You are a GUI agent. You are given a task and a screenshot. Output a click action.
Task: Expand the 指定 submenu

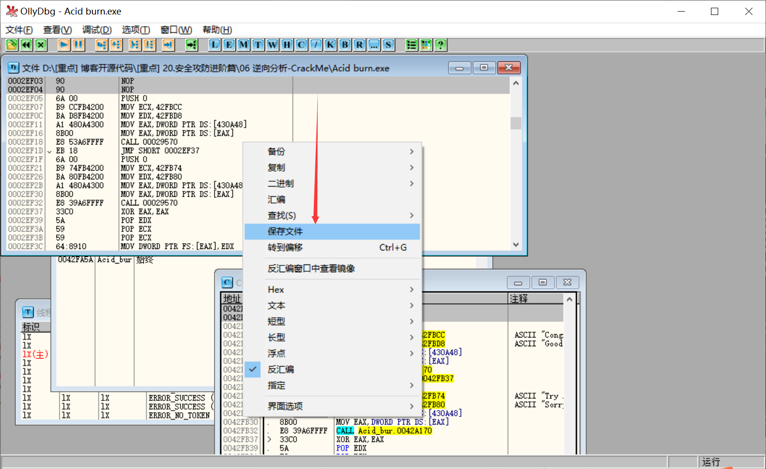332,385
